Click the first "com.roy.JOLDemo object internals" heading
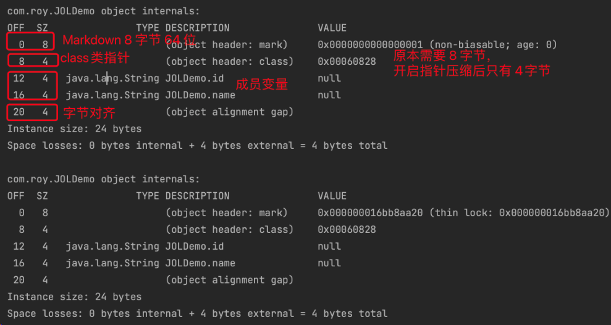611x325 pixels. click(x=103, y=11)
